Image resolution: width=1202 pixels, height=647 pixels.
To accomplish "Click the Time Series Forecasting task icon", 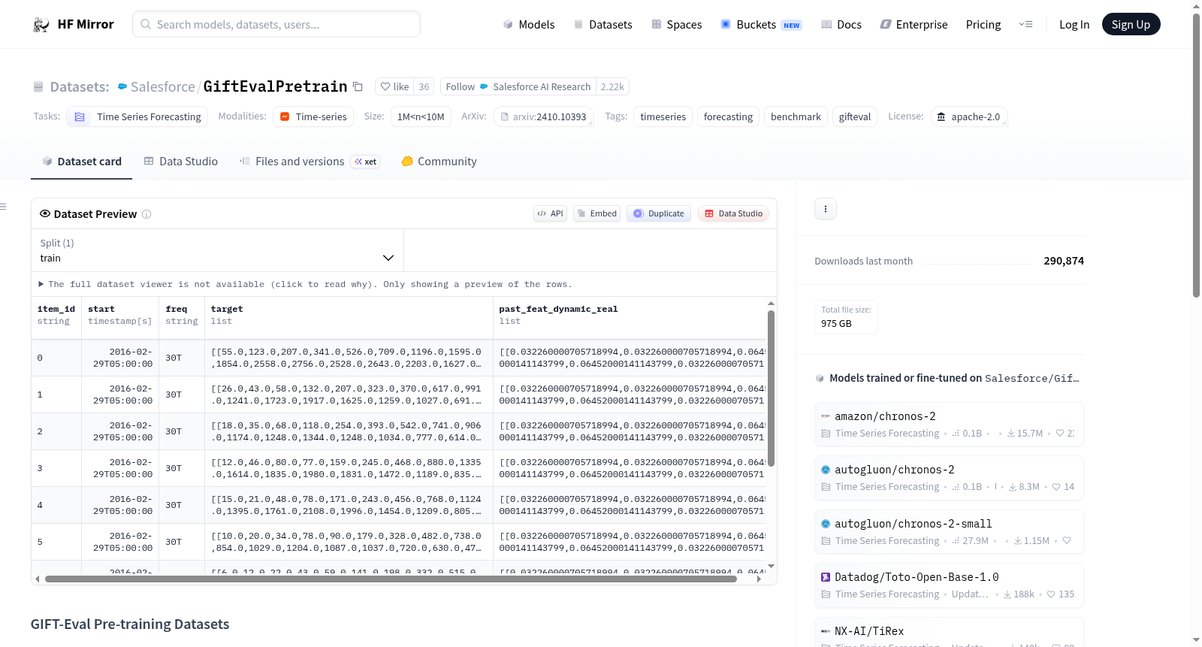I will pos(80,117).
